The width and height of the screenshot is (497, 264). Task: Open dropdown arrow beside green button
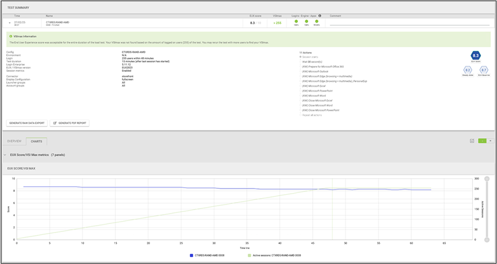490,141
